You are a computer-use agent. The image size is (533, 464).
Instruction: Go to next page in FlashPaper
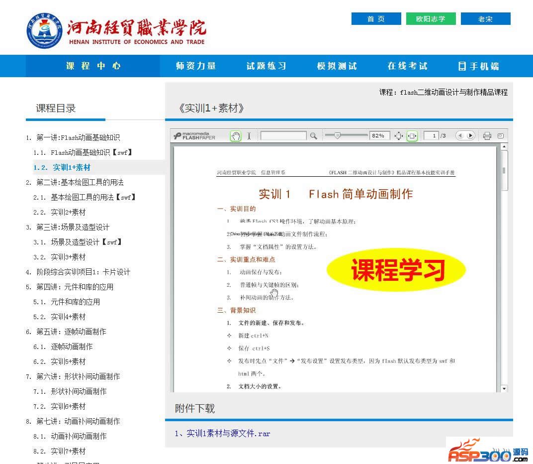(470, 136)
